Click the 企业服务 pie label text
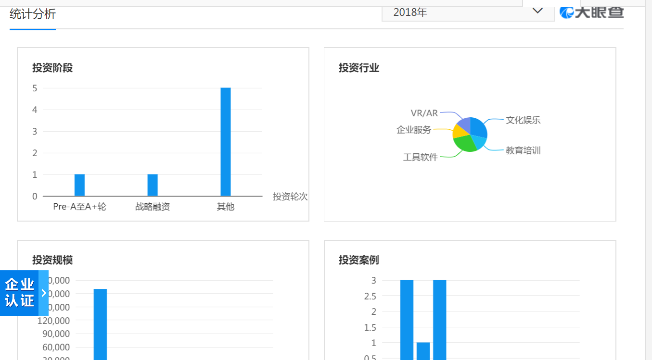 (x=414, y=130)
